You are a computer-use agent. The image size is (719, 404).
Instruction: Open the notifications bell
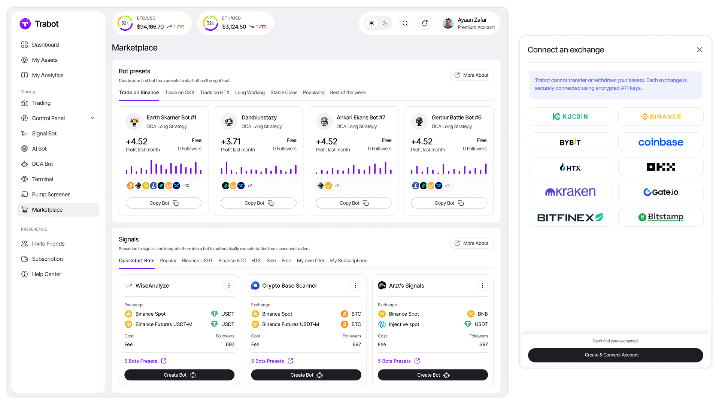point(424,23)
